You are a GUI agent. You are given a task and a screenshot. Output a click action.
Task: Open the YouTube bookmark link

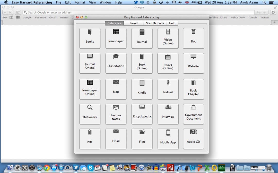[40, 18]
